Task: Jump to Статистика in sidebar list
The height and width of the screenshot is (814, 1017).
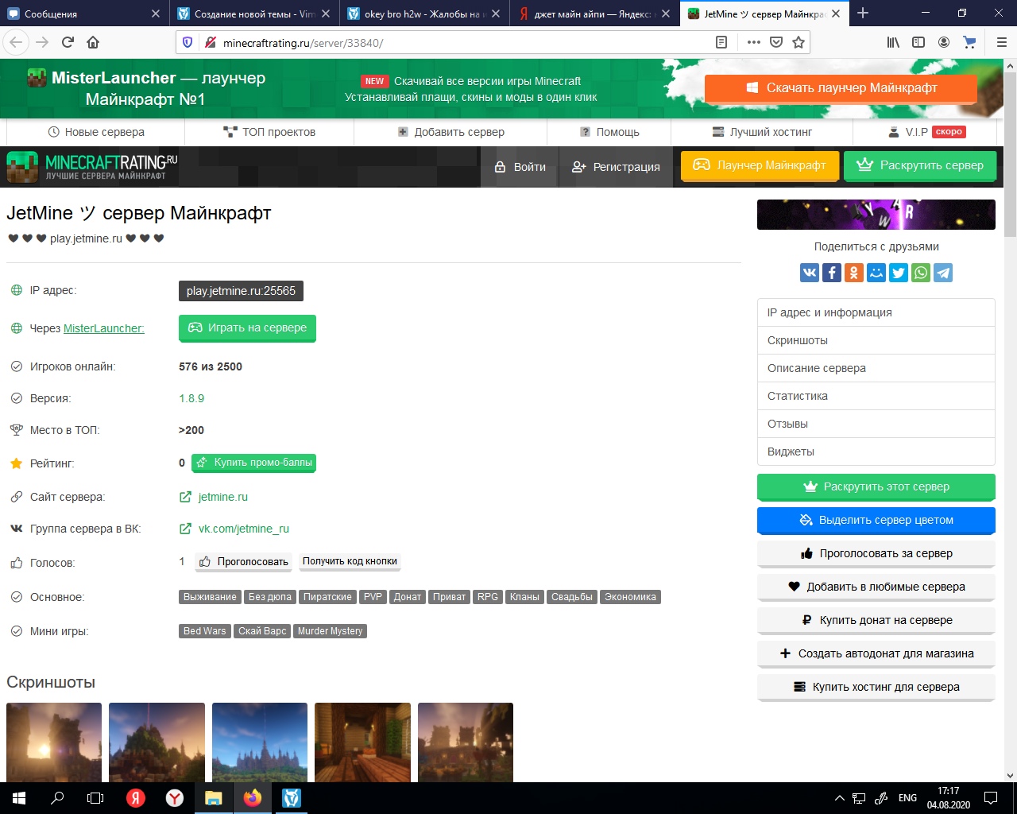Action: coord(876,396)
